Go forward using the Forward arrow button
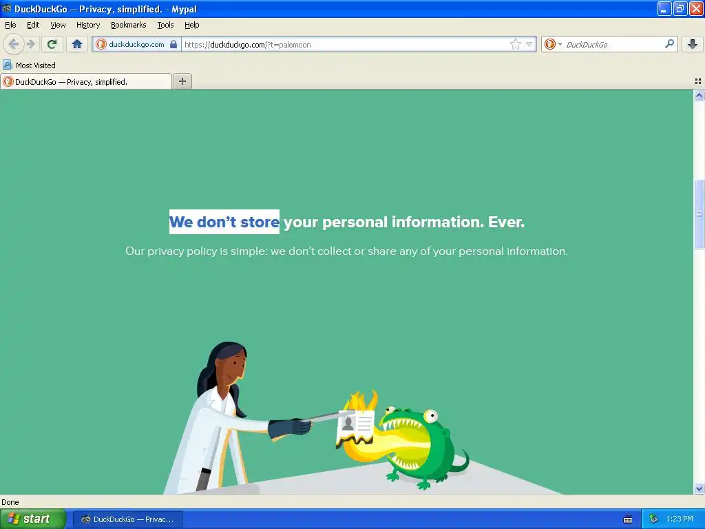 [x=31, y=44]
